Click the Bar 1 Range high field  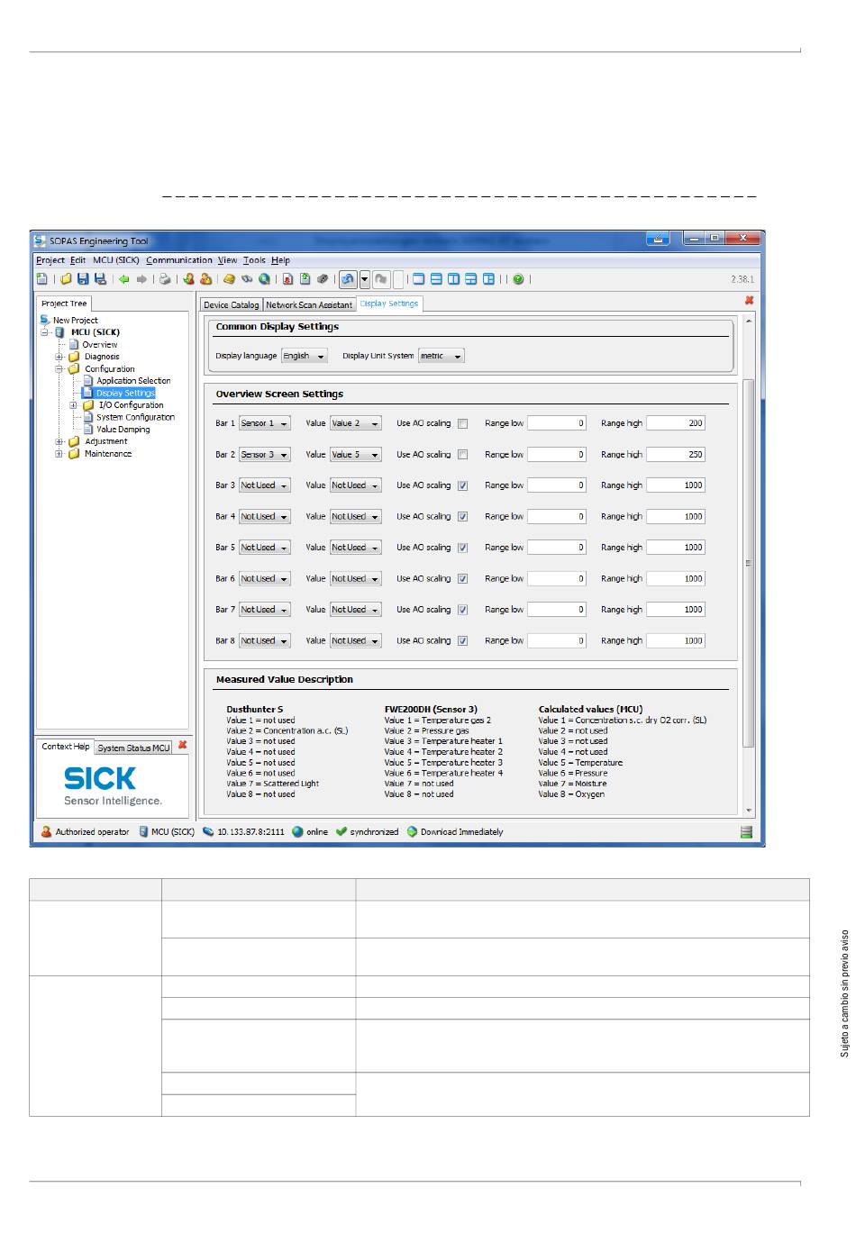pyautogui.click(x=676, y=423)
